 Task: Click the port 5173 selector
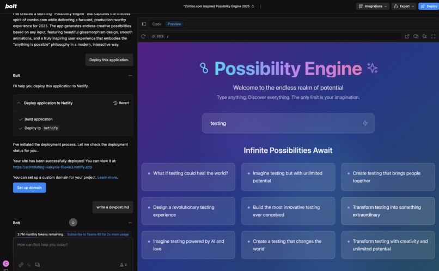158,37
